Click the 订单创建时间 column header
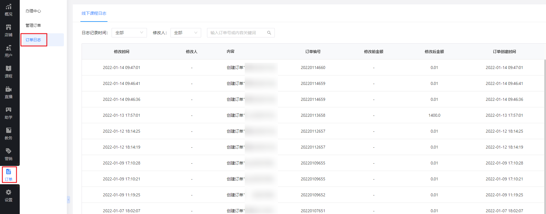This screenshot has width=546, height=214. click(x=504, y=52)
